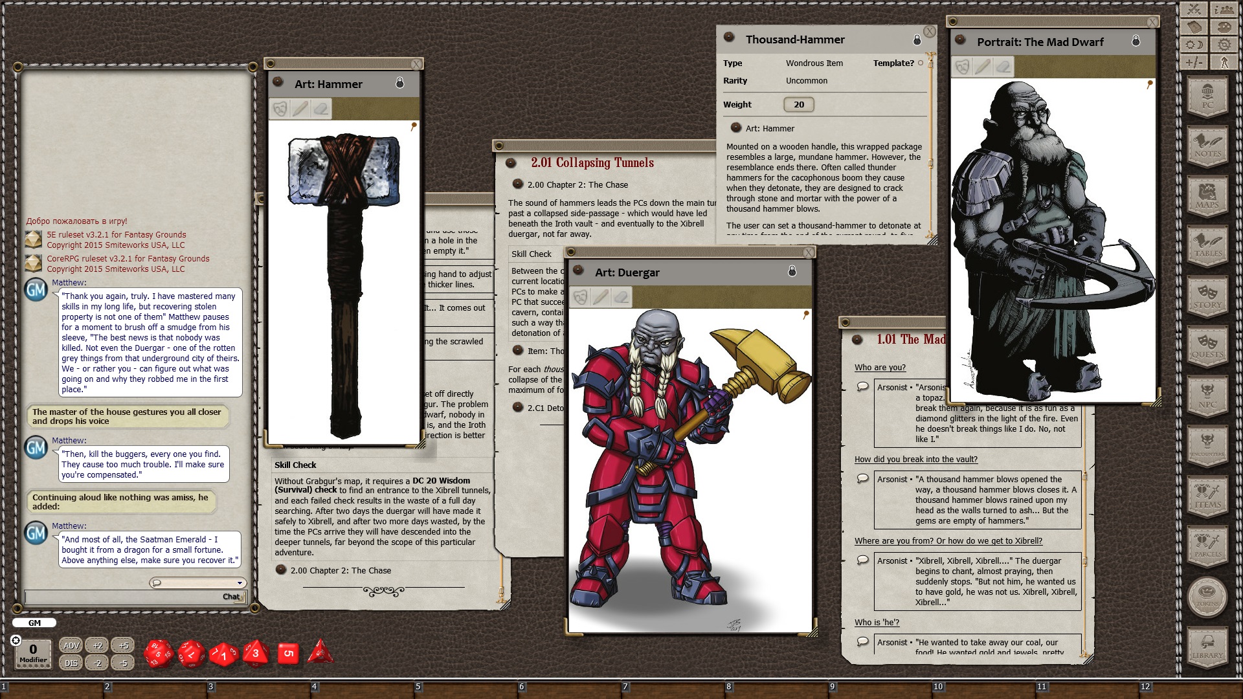The height and width of the screenshot is (699, 1243).
Task: Open the NPC sidebar panel
Action: pyautogui.click(x=1207, y=395)
